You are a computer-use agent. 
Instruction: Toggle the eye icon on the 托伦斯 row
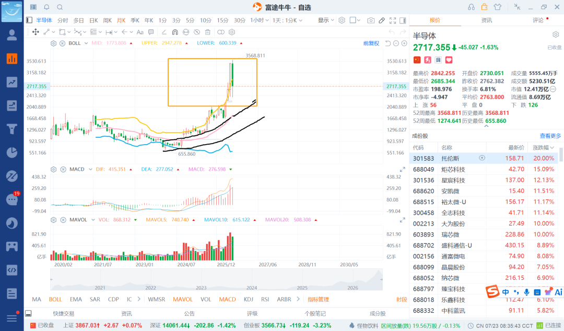[482, 158]
